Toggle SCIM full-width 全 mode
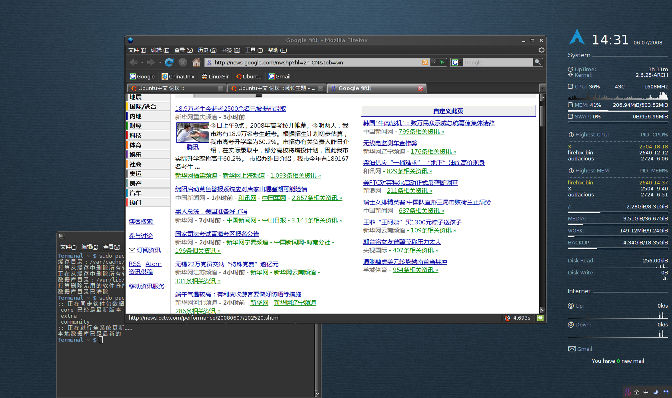672x398 pixels. tap(637, 392)
